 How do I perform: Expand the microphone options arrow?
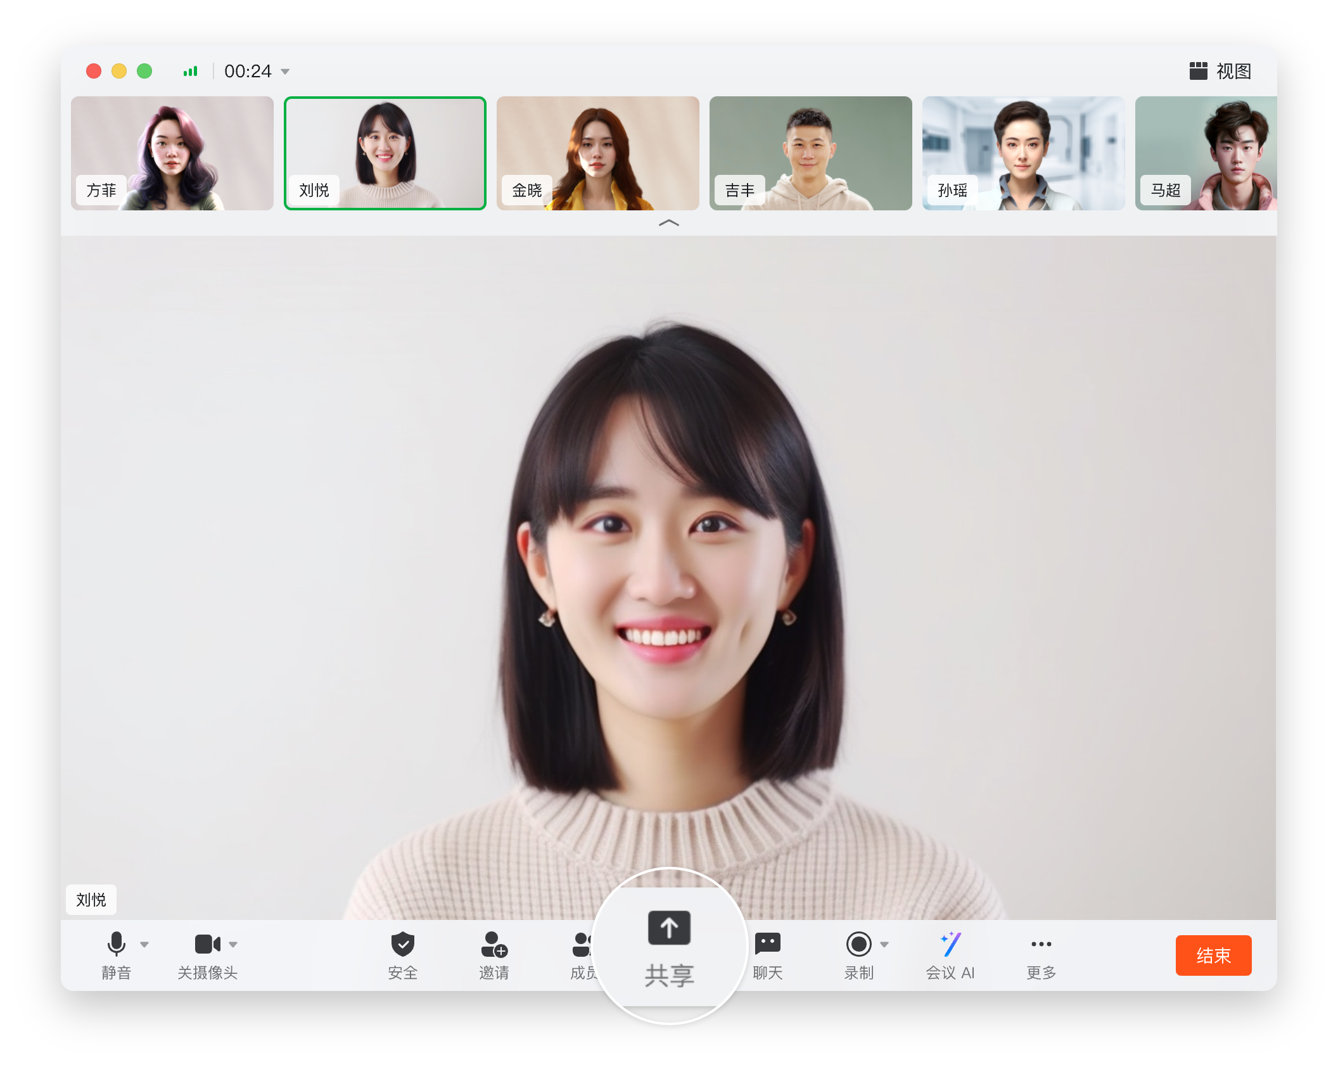pos(144,944)
